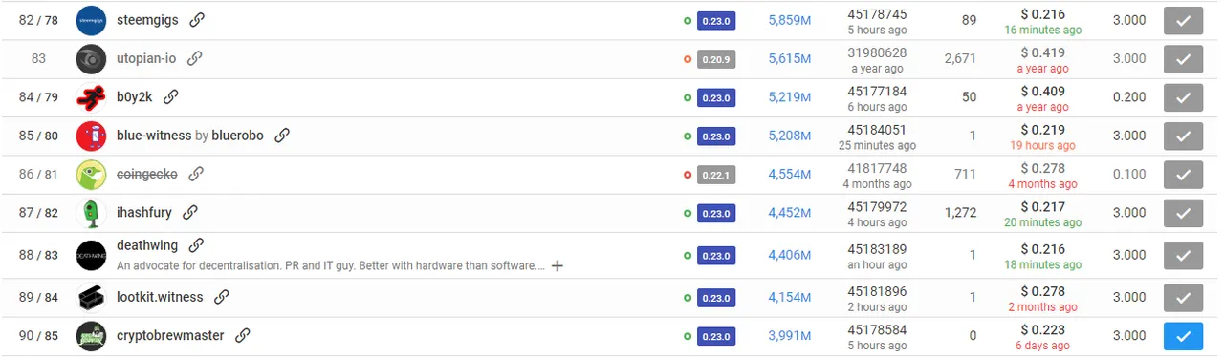Screen dimensions: 1224x357
Task: Expand the deathwing description with plus icon
Action: click(557, 265)
